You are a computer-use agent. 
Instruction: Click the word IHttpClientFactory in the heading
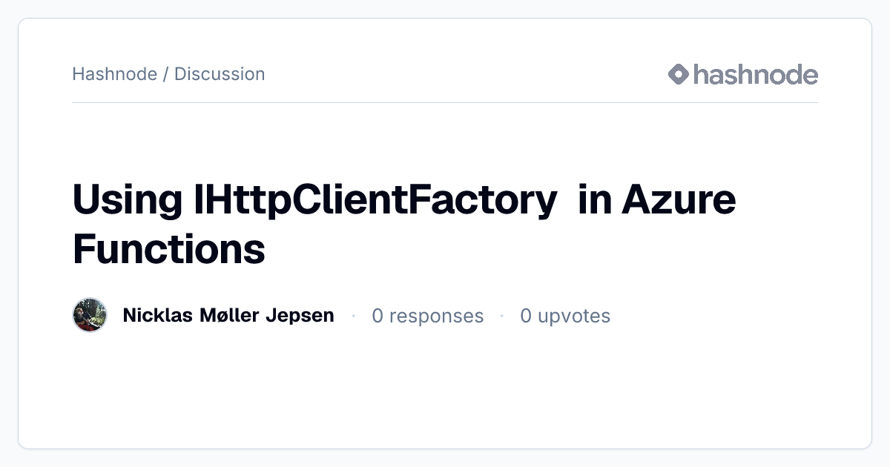tap(375, 199)
